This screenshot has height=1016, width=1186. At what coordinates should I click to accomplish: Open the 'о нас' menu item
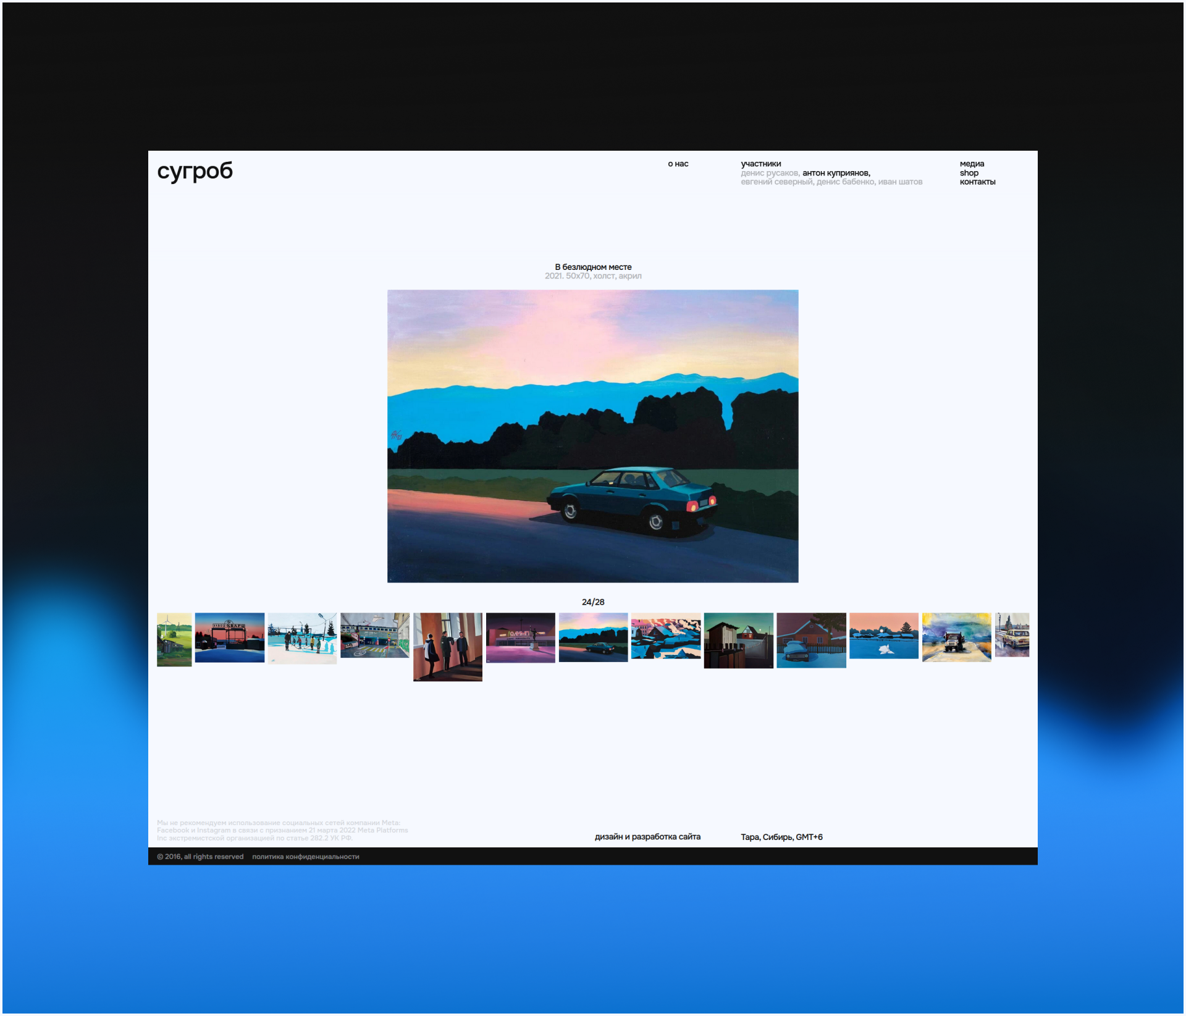(x=678, y=164)
